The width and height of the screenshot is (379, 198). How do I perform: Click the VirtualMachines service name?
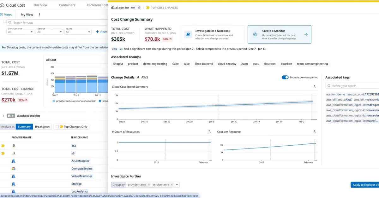[82, 176]
